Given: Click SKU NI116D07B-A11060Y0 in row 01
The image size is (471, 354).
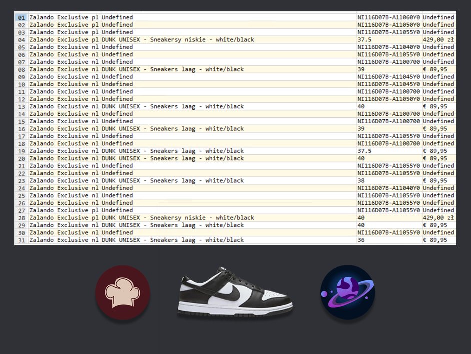Looking at the screenshot, I should 388,17.
